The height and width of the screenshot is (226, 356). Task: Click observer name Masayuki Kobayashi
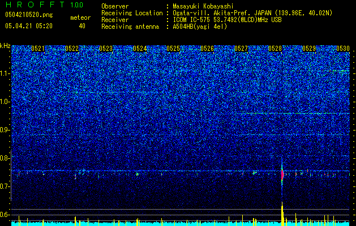[203, 6]
